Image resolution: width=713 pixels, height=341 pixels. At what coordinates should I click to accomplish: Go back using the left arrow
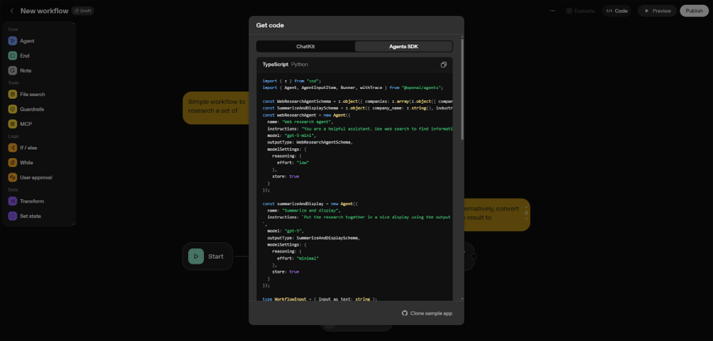(11, 11)
